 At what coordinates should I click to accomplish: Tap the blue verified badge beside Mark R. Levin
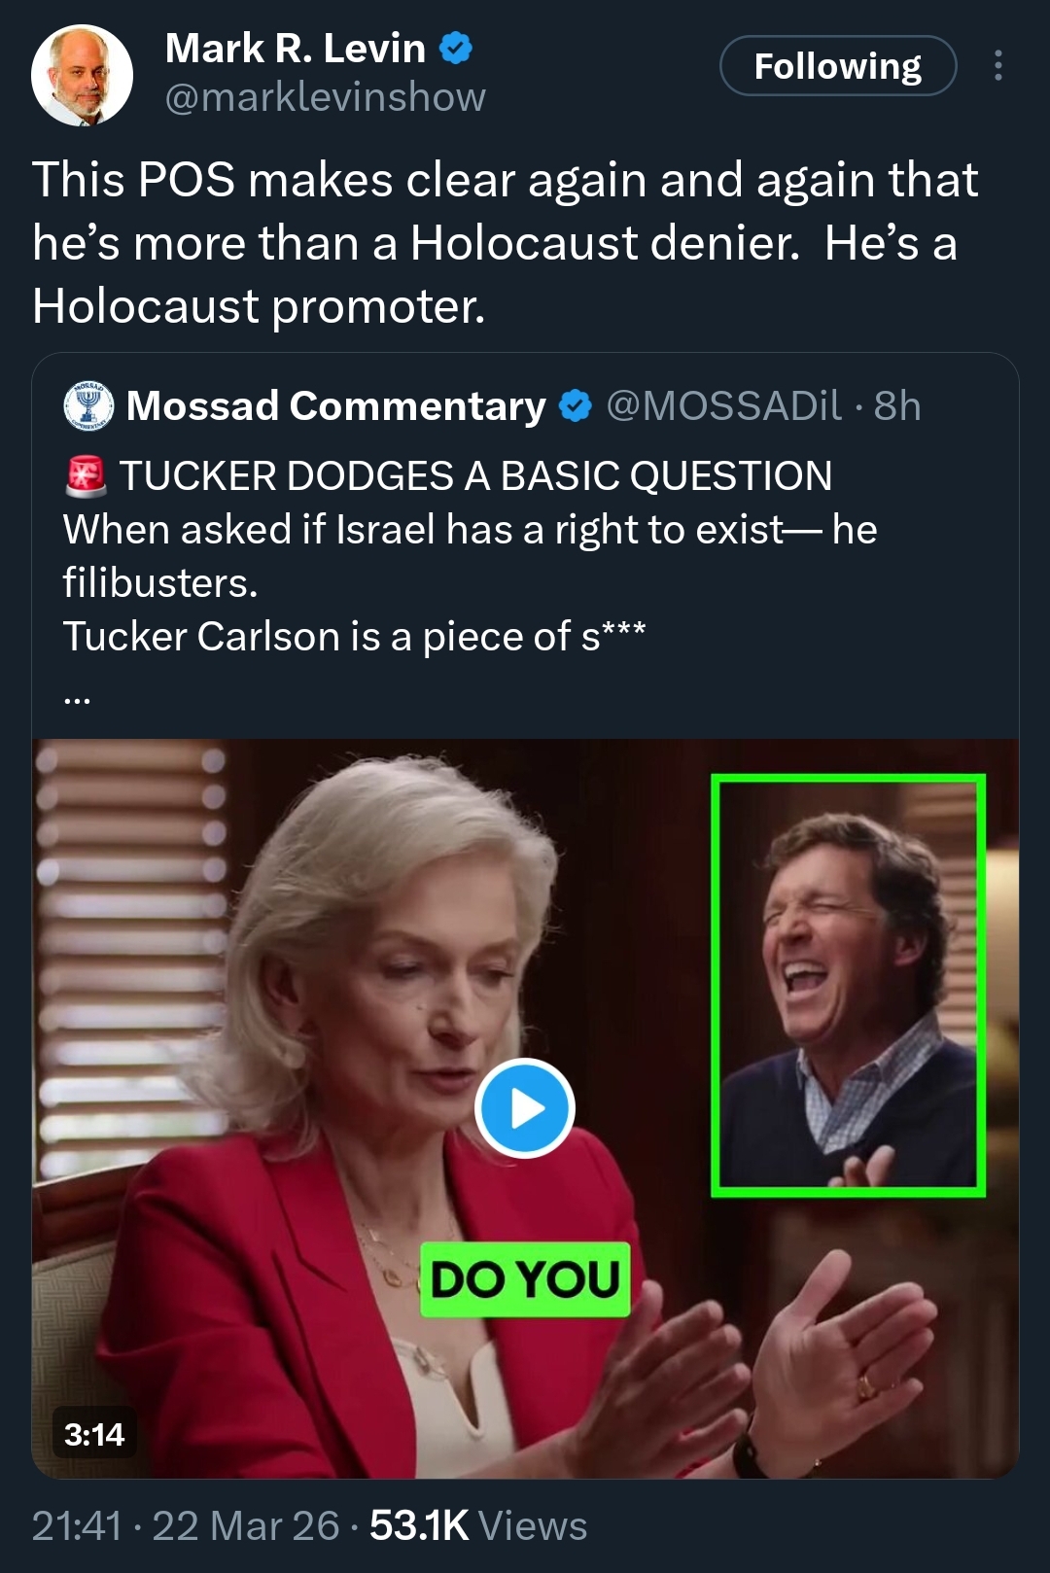[456, 48]
